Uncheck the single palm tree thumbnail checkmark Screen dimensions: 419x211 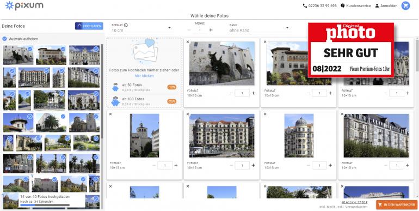pos(63,117)
